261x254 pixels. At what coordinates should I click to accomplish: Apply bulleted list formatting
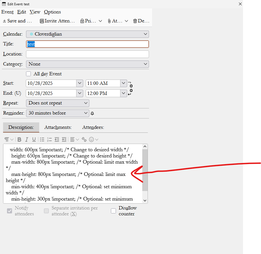pos(42,139)
